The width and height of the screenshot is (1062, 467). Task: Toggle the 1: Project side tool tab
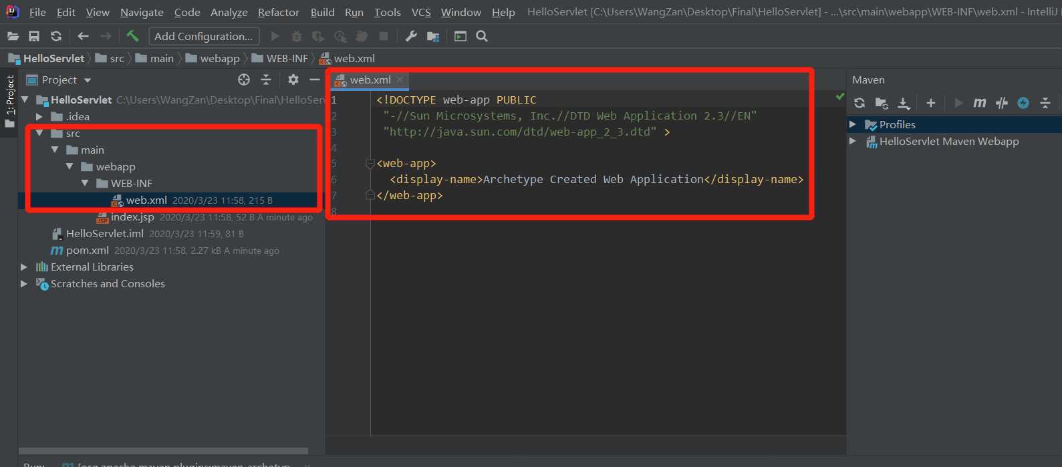pyautogui.click(x=9, y=102)
